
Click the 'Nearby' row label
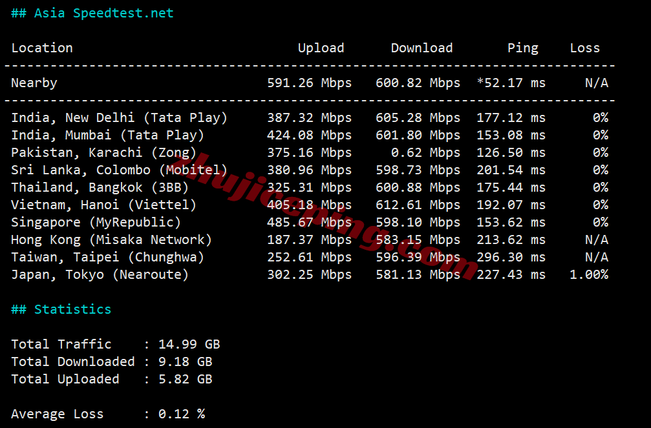34,83
